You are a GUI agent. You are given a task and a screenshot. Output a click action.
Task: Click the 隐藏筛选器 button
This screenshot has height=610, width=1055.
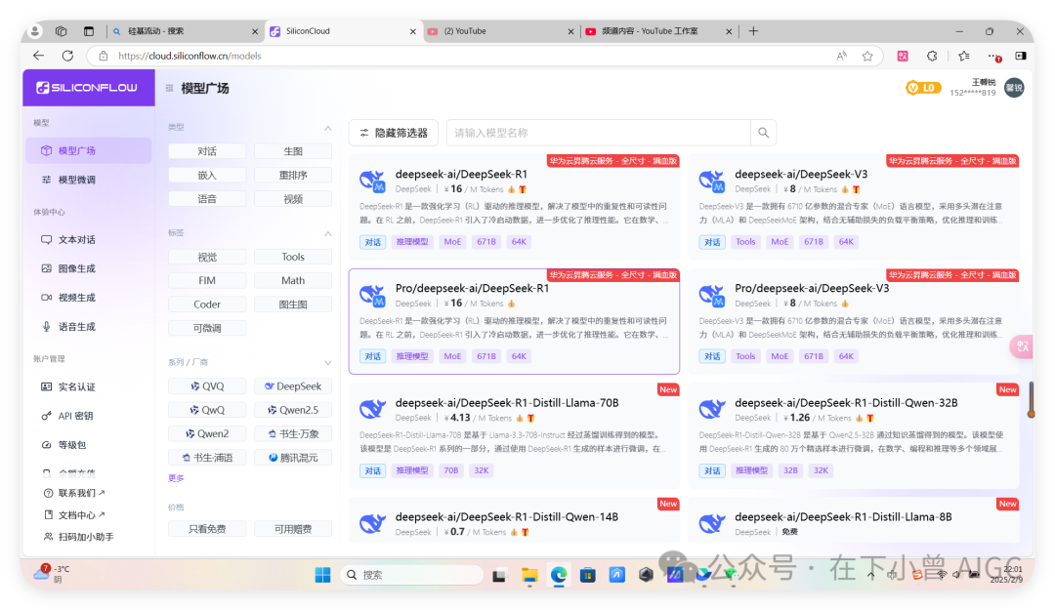click(394, 133)
